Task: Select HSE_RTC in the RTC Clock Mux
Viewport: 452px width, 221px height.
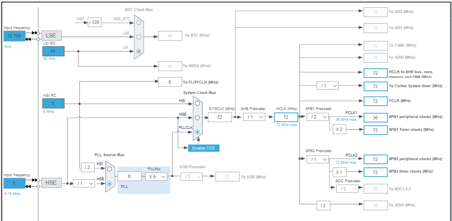Action: [138, 22]
